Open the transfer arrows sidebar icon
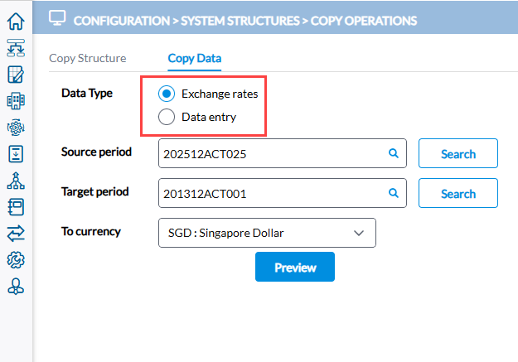Image resolution: width=518 pixels, height=362 pixels. [16, 234]
